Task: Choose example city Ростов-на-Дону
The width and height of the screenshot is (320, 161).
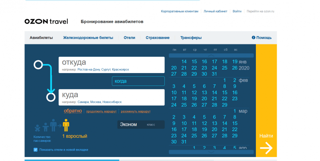Action: 89,70
